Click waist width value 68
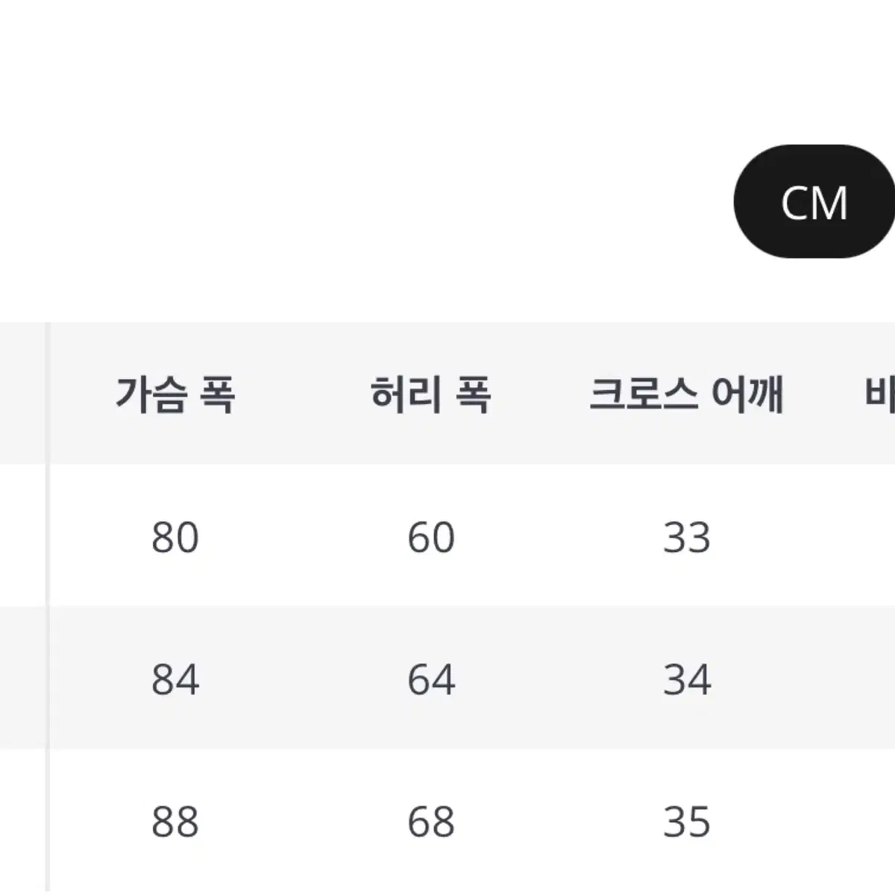The width and height of the screenshot is (895, 895). pos(431,822)
